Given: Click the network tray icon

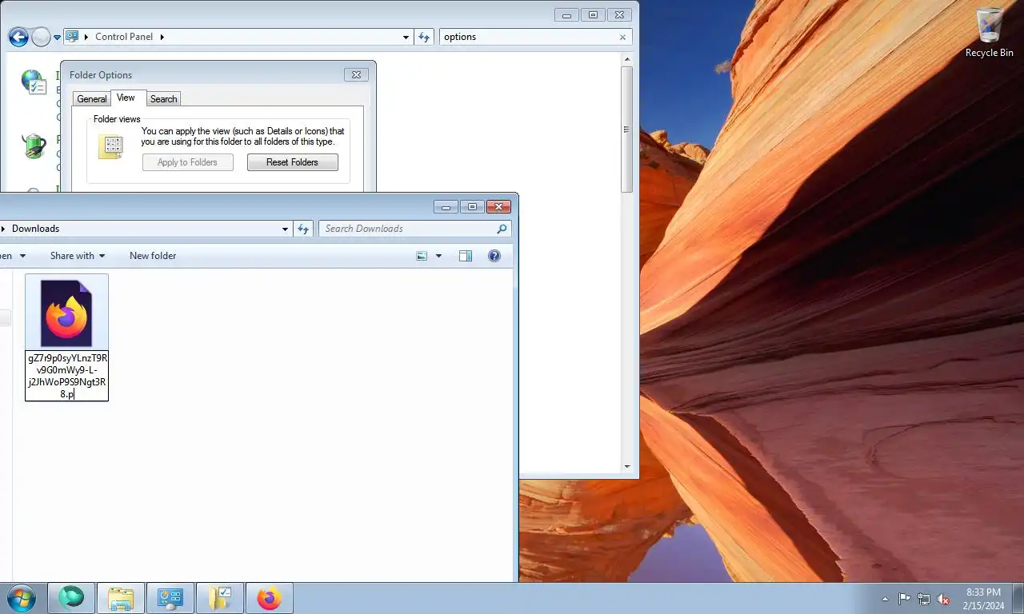Looking at the screenshot, I should point(924,599).
